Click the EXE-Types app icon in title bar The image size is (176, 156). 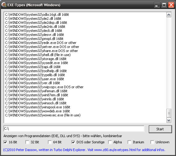click(4, 5)
